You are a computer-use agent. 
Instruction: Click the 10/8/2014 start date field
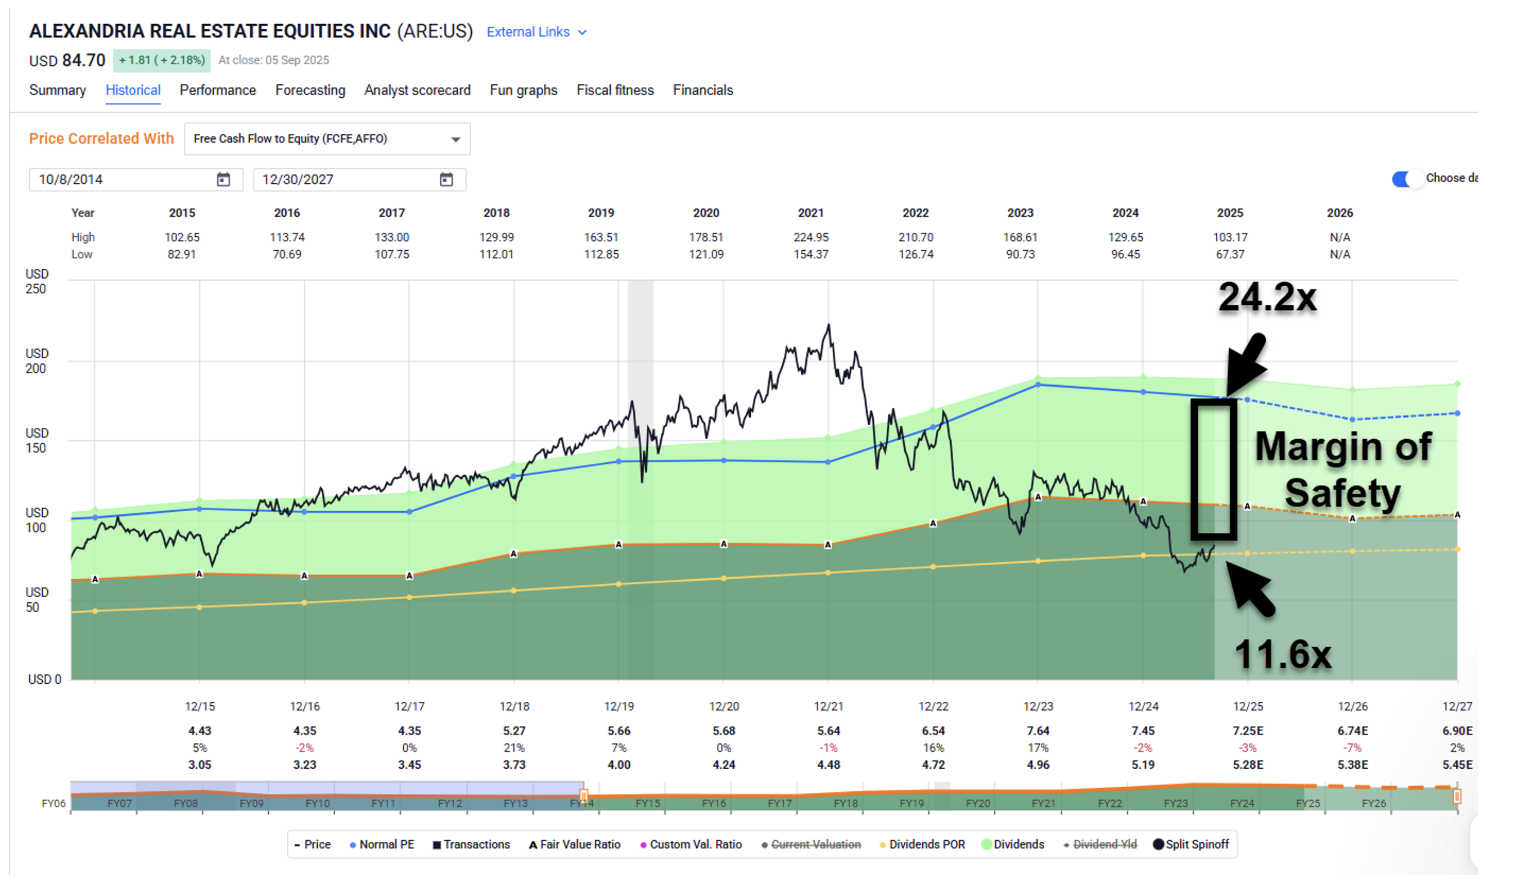coord(136,180)
